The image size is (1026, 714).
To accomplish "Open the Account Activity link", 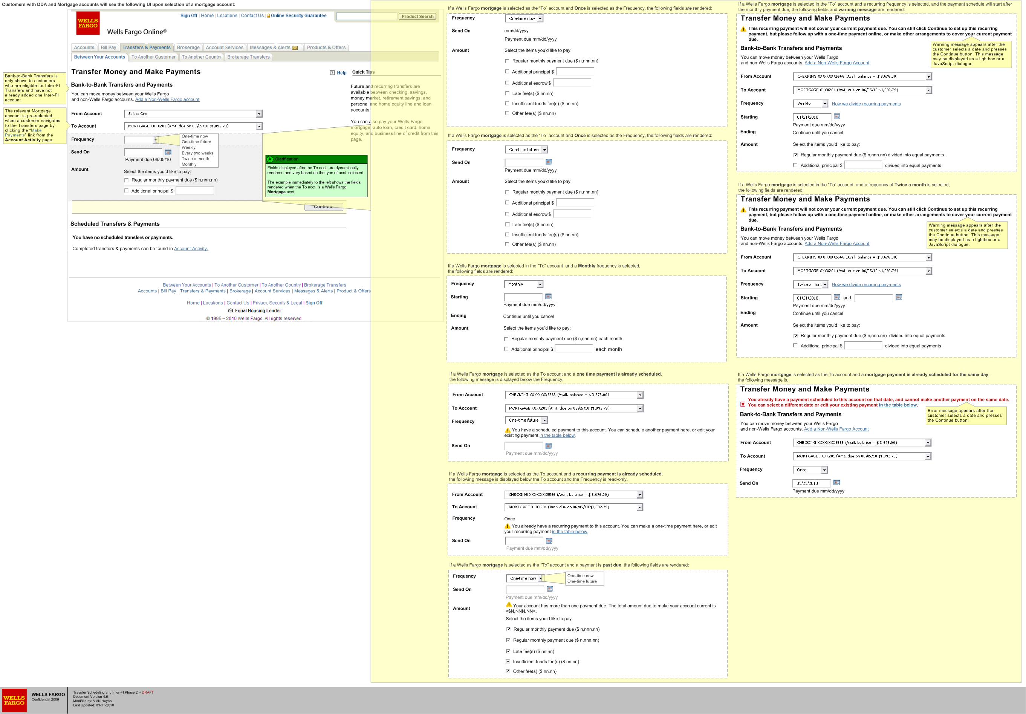I will (x=191, y=249).
